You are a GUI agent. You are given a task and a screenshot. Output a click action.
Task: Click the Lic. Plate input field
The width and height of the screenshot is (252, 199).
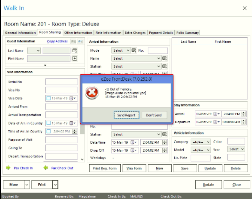click(201, 158)
